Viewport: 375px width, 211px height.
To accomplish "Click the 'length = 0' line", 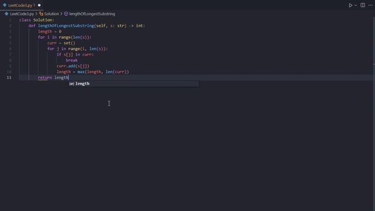I will pyautogui.click(x=50, y=31).
